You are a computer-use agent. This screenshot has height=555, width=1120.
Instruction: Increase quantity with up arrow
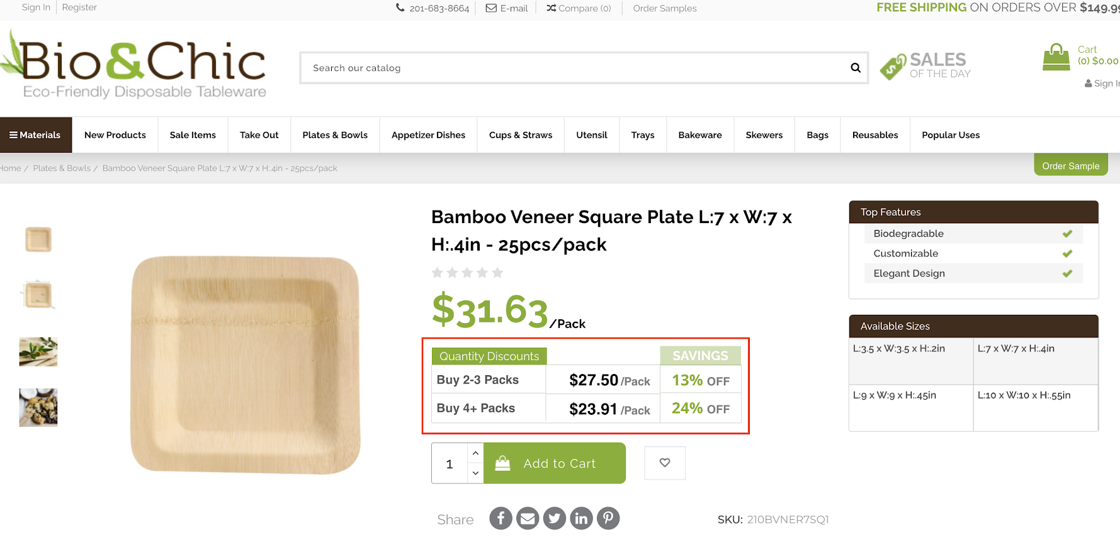[x=475, y=453]
